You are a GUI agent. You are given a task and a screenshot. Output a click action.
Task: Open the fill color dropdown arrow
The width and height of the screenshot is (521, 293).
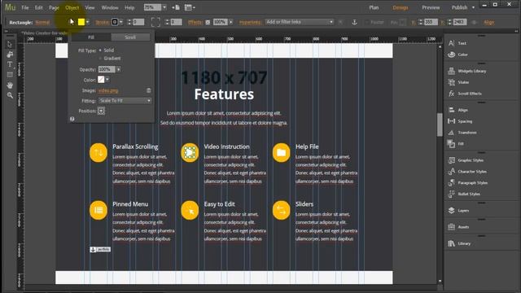coord(88,22)
